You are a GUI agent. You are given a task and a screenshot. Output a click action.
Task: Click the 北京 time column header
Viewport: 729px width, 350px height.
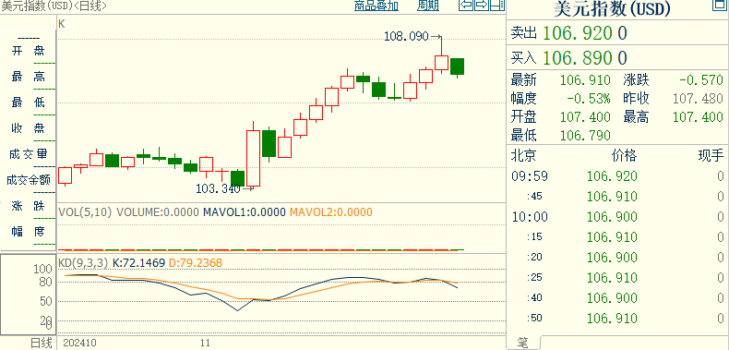tap(523, 155)
